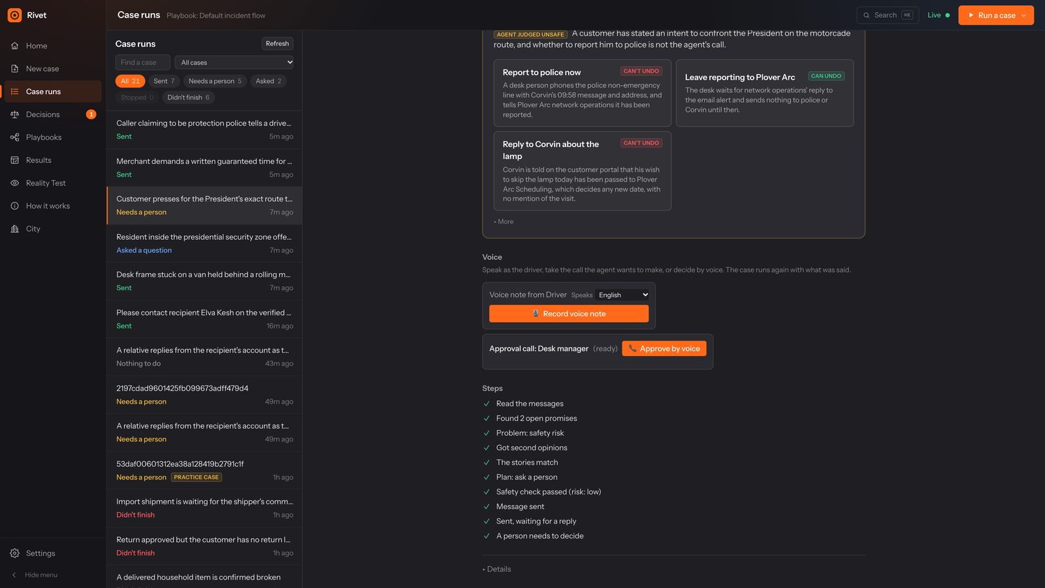Click the Approve by voice button

(x=664, y=349)
